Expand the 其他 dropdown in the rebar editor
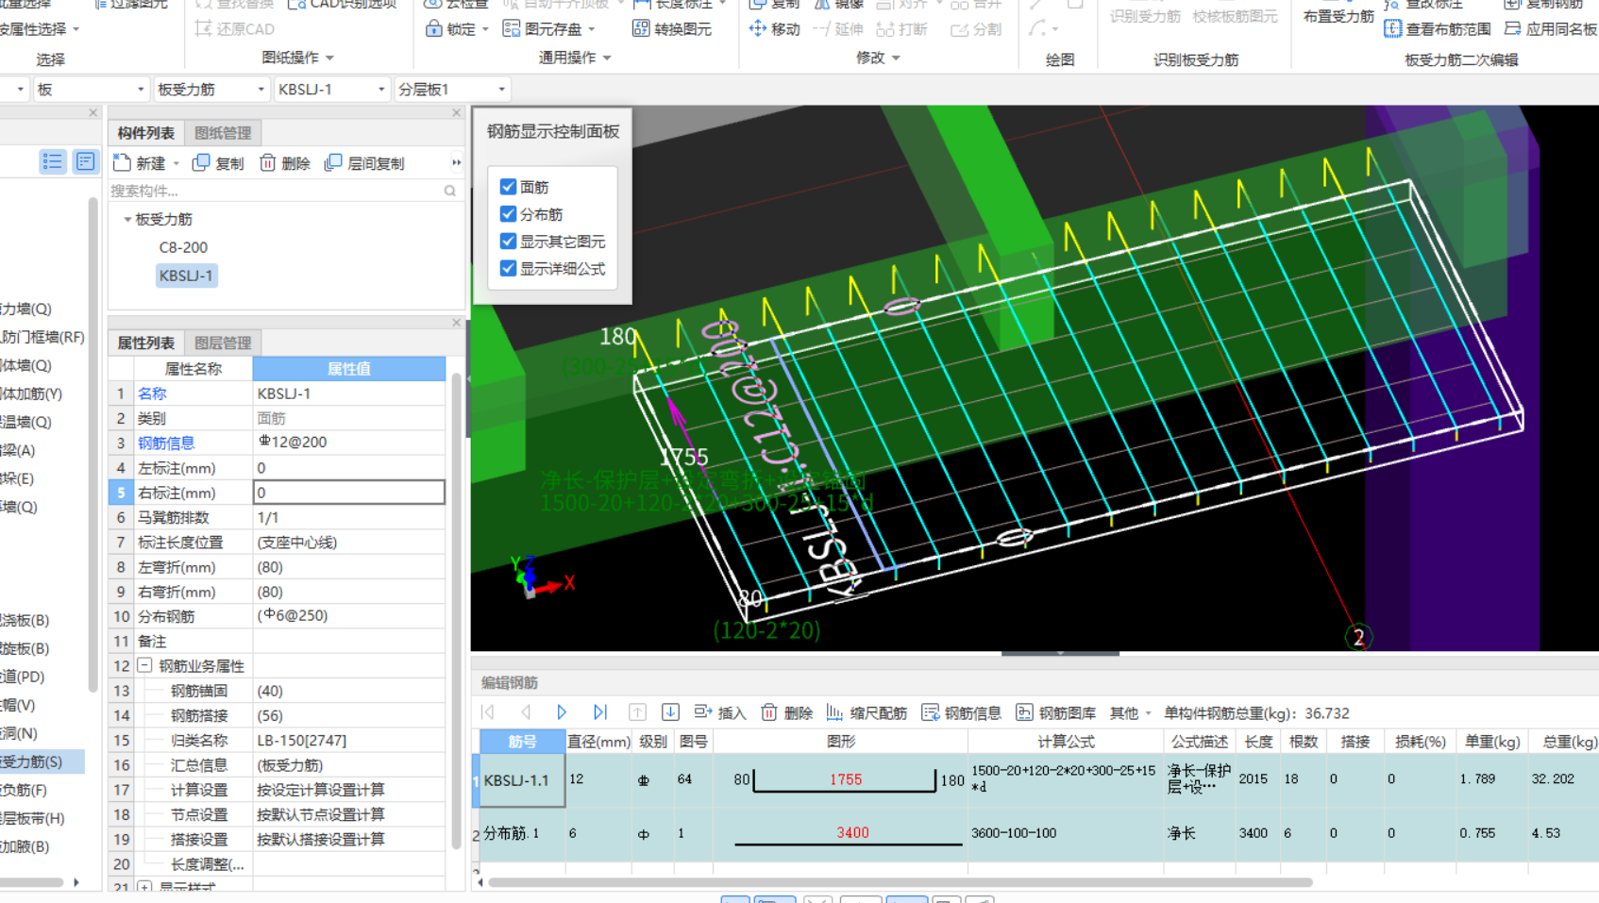This screenshot has width=1599, height=903. point(1149,713)
